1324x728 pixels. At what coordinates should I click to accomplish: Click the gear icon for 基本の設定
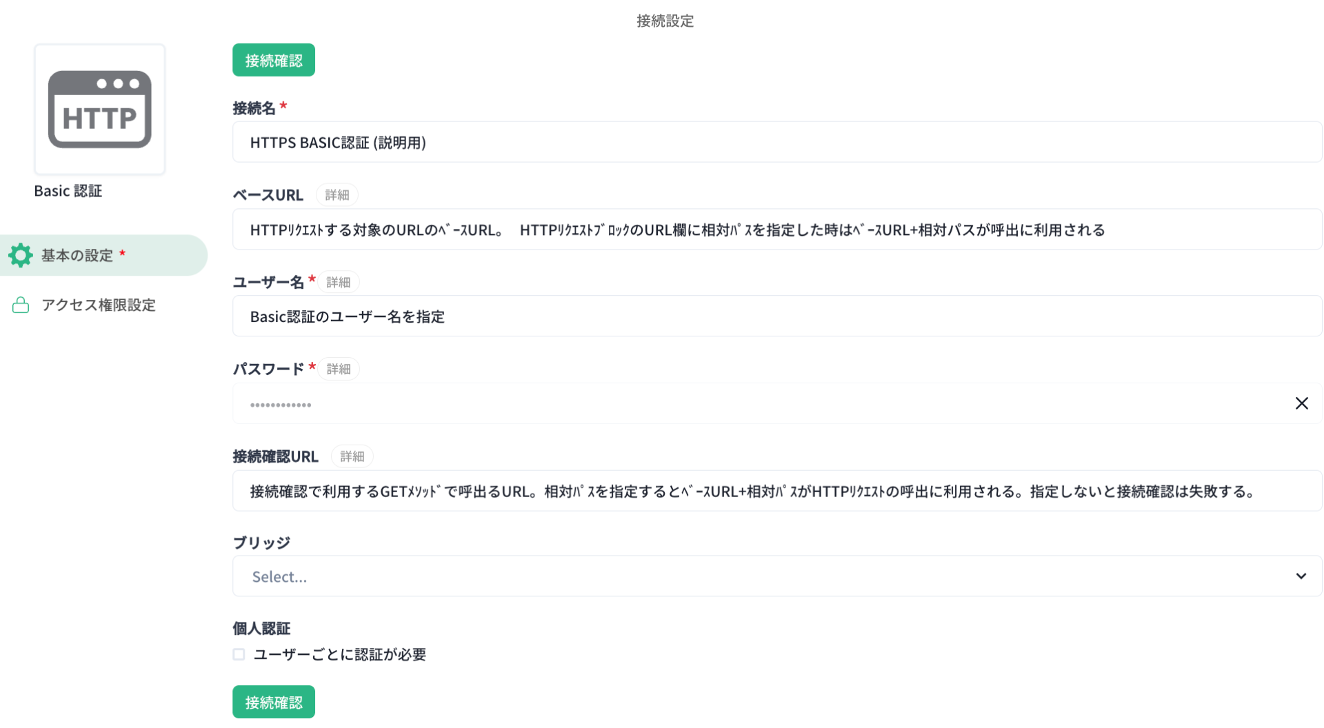coord(21,255)
